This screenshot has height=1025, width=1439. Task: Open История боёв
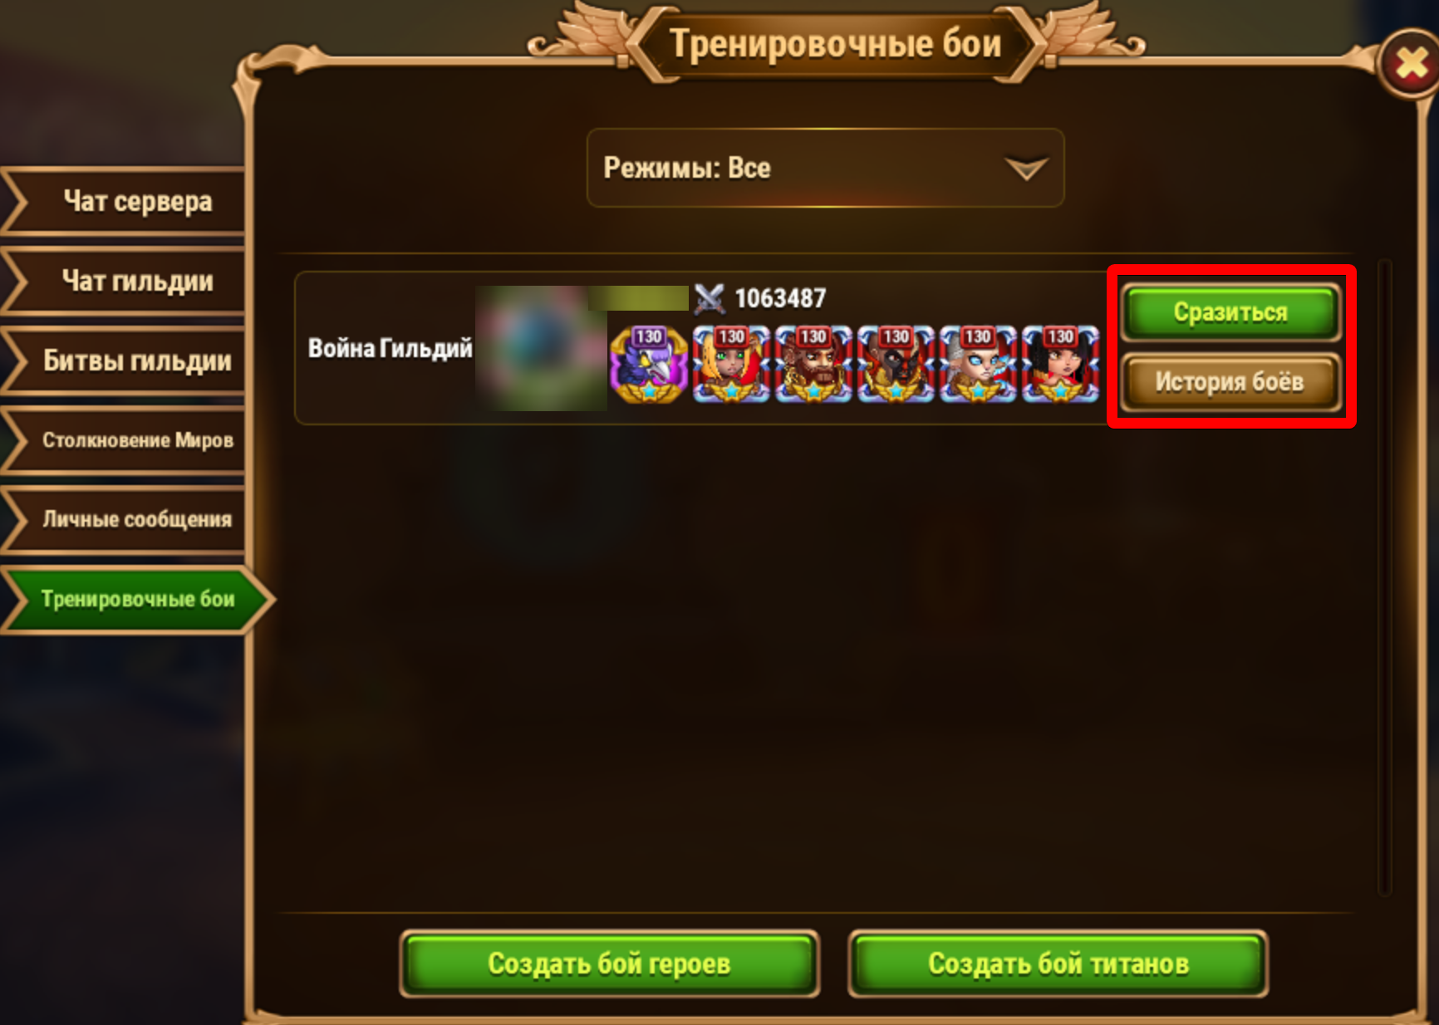pyautogui.click(x=1230, y=382)
